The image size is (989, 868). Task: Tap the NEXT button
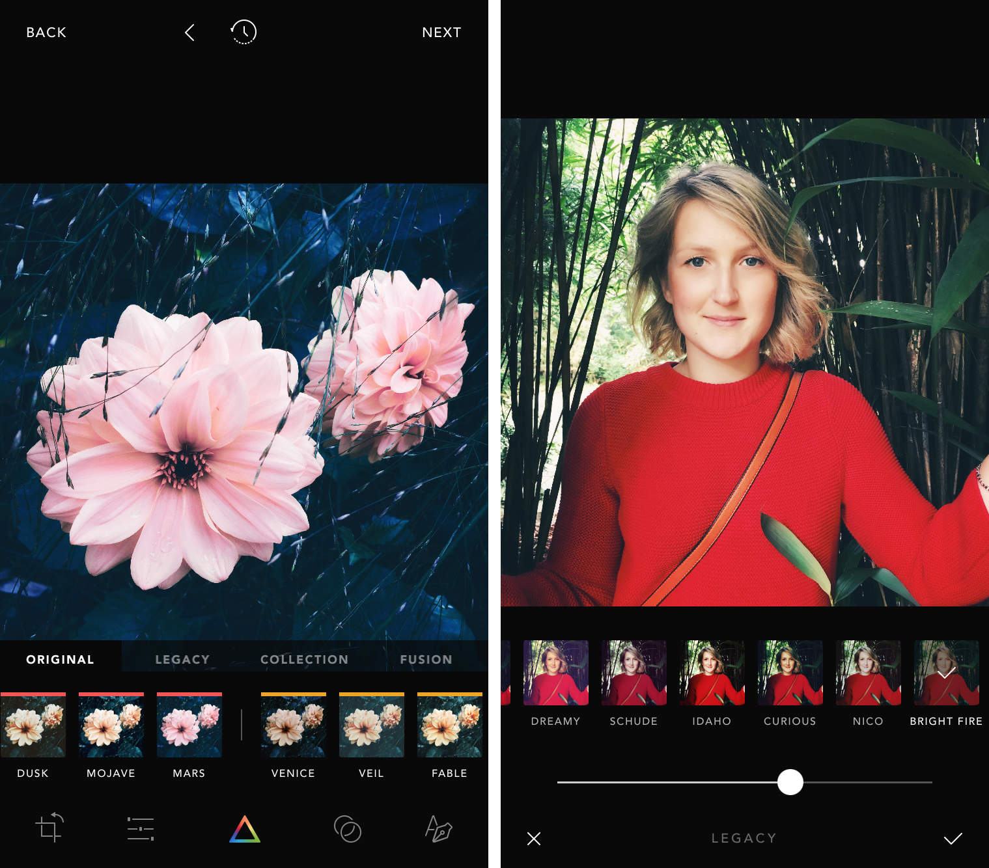(441, 33)
